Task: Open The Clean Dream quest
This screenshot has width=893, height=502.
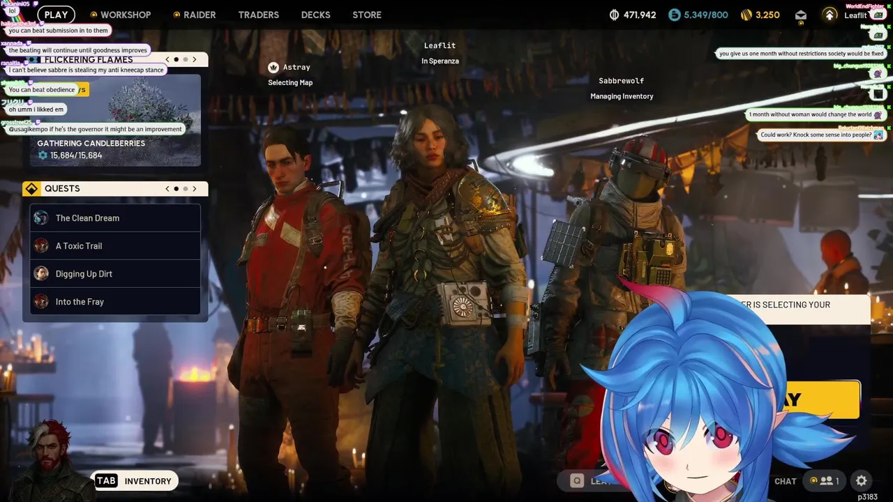Action: 115,218
